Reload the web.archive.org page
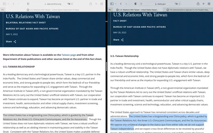Viewport: 213px width, 133px height. pos(72,4)
